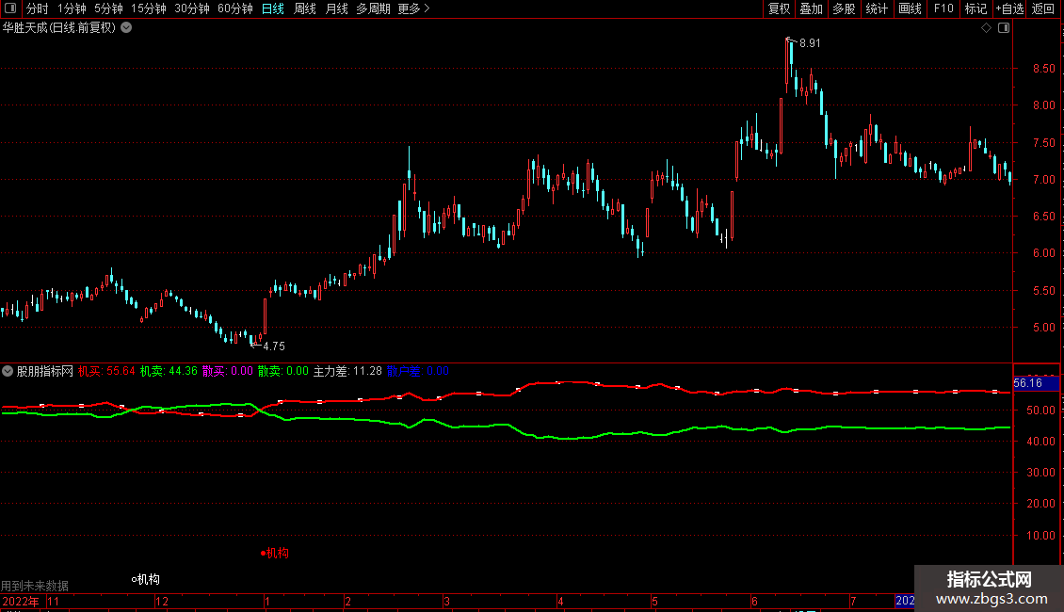Viewport: 1064px width, 612px height.
Task: Click month 7 on the time axis
Action: (853, 601)
